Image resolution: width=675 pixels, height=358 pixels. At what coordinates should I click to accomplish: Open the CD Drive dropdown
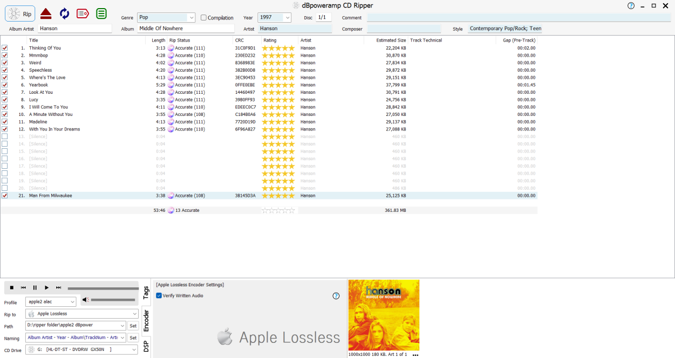coord(82,349)
